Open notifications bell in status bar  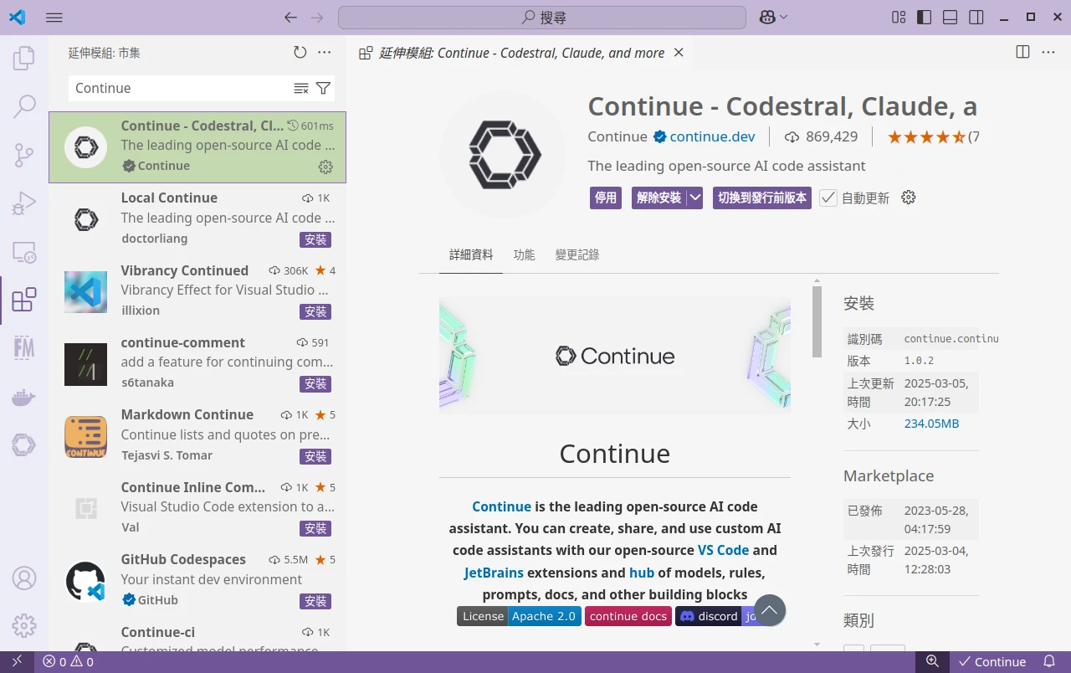pyautogui.click(x=1049, y=661)
